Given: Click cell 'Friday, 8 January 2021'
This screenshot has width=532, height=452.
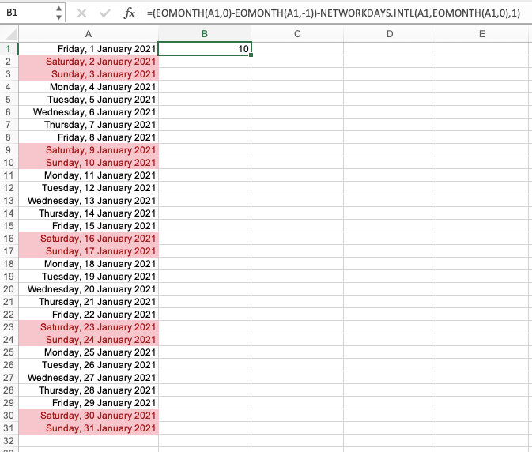Looking at the screenshot, I should pyautogui.click(x=89, y=137).
